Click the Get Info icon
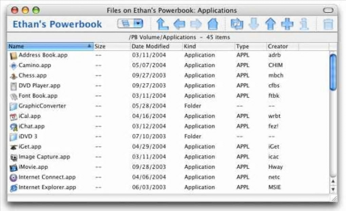 (x=304, y=24)
